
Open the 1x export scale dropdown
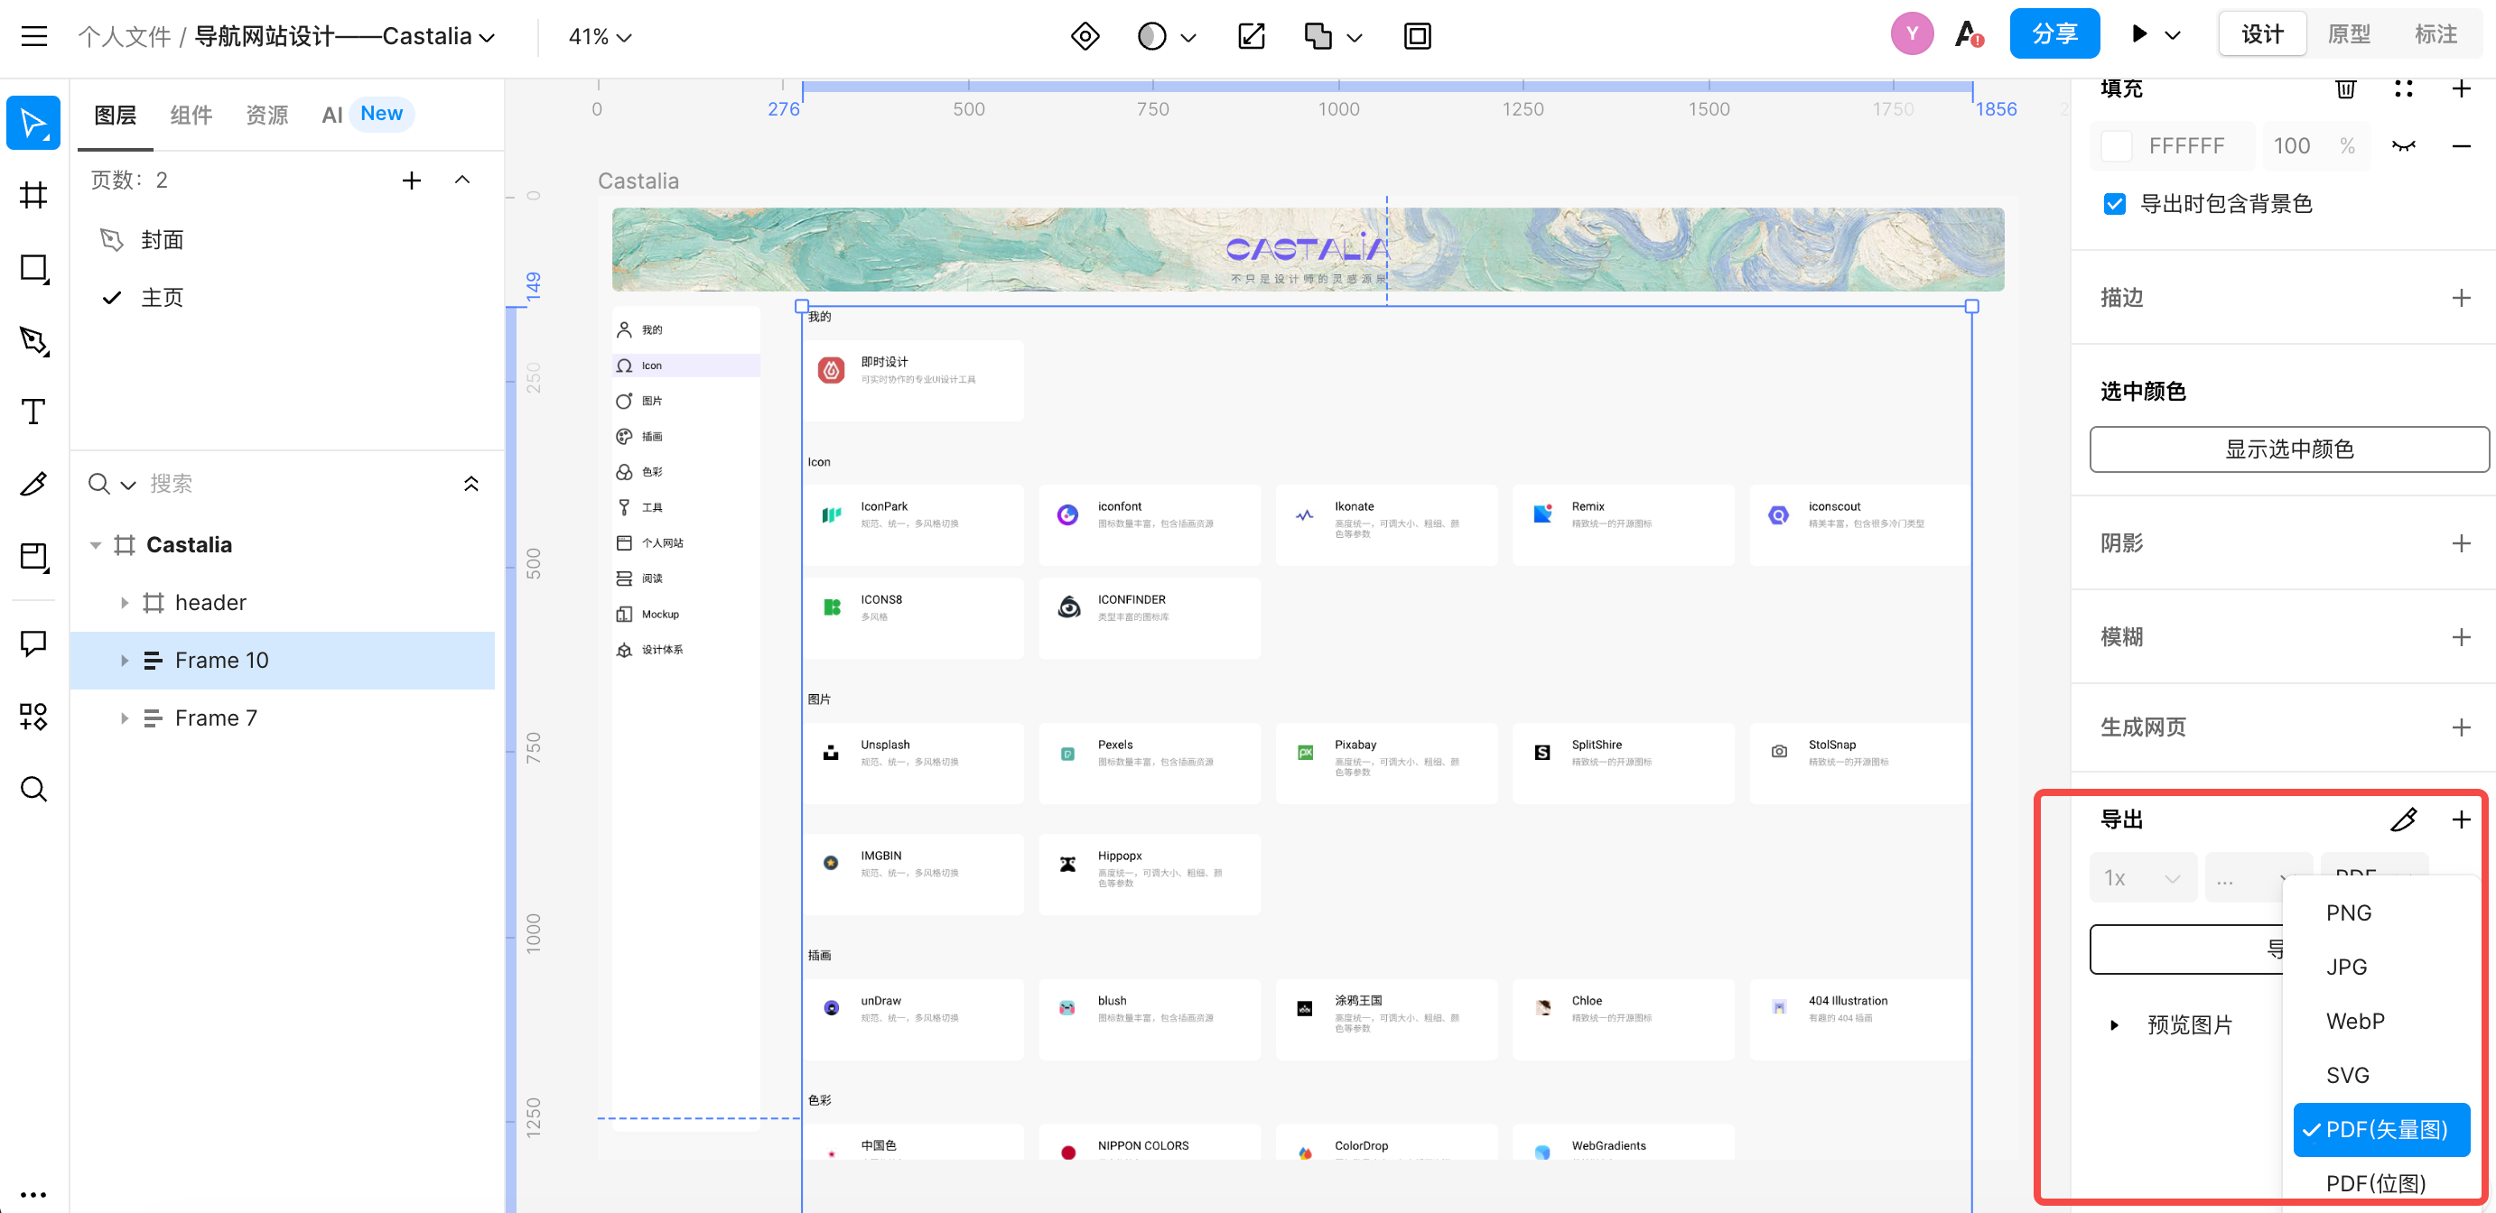2141,878
